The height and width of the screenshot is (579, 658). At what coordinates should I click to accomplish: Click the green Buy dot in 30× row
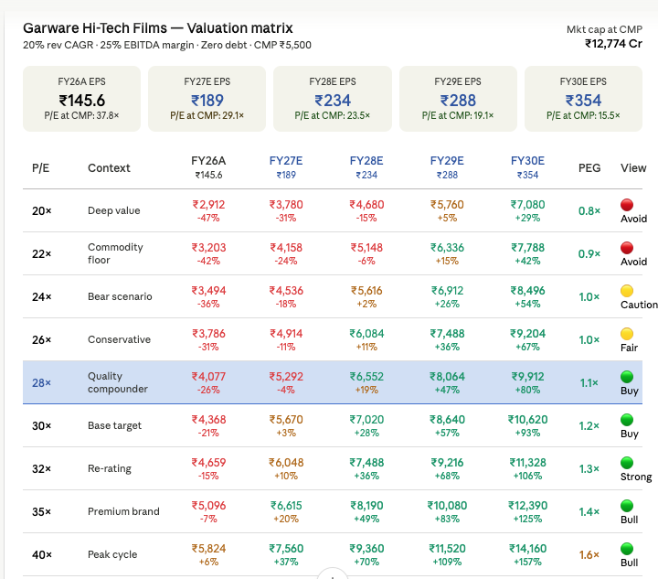(627, 420)
